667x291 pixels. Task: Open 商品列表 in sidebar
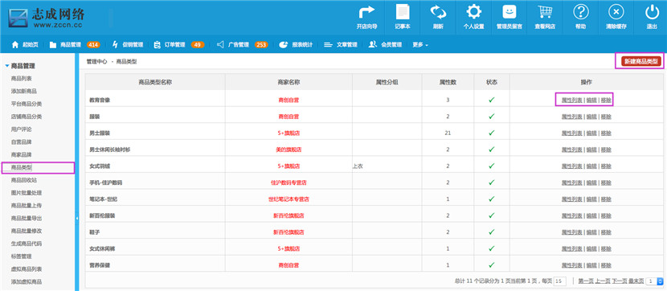click(x=21, y=78)
